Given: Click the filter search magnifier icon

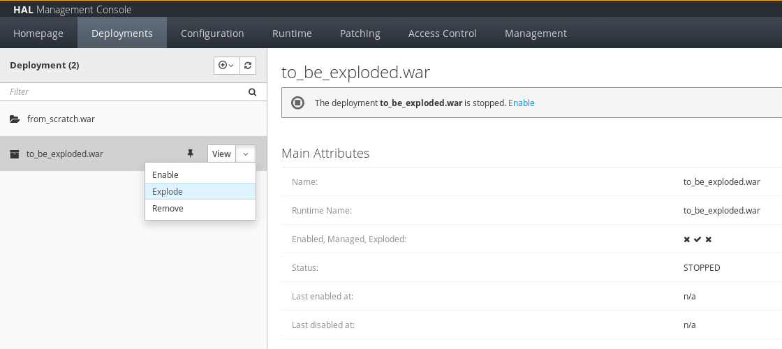Looking at the screenshot, I should (x=252, y=91).
